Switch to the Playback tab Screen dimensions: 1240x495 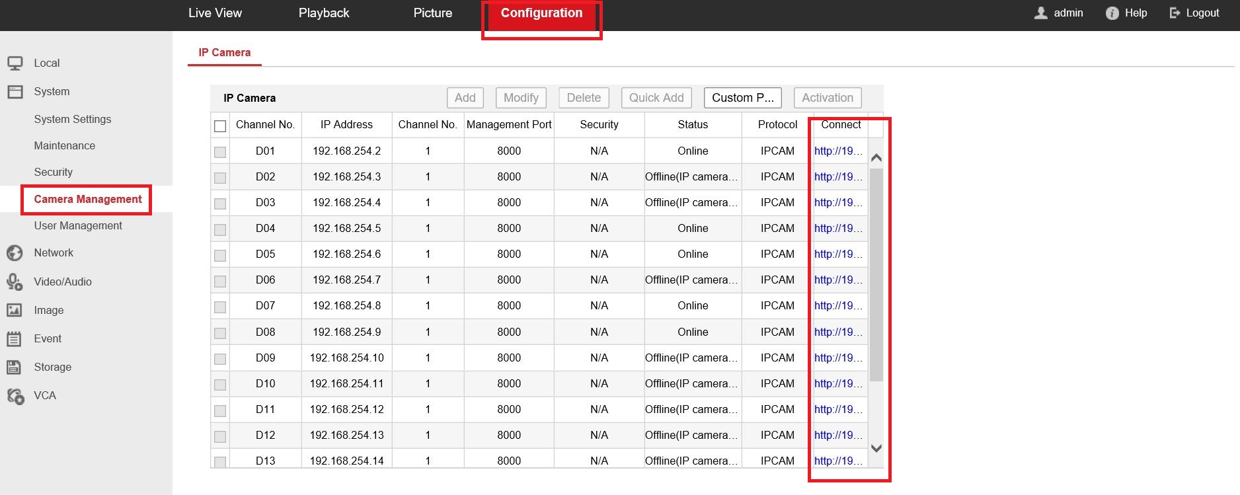tap(324, 13)
